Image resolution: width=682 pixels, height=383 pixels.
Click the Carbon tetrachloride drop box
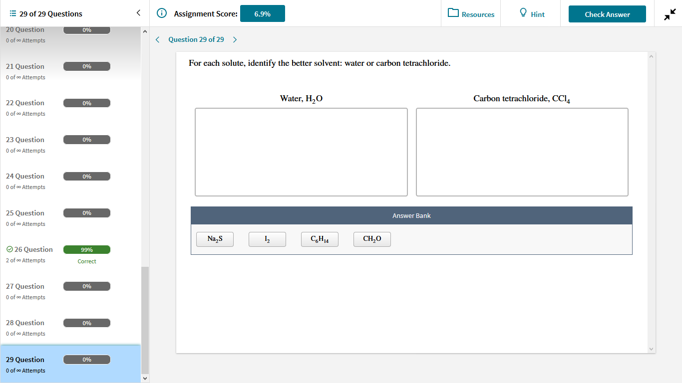pos(522,152)
